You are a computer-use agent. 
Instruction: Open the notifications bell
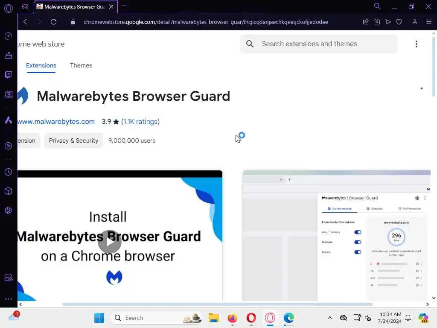408,318
